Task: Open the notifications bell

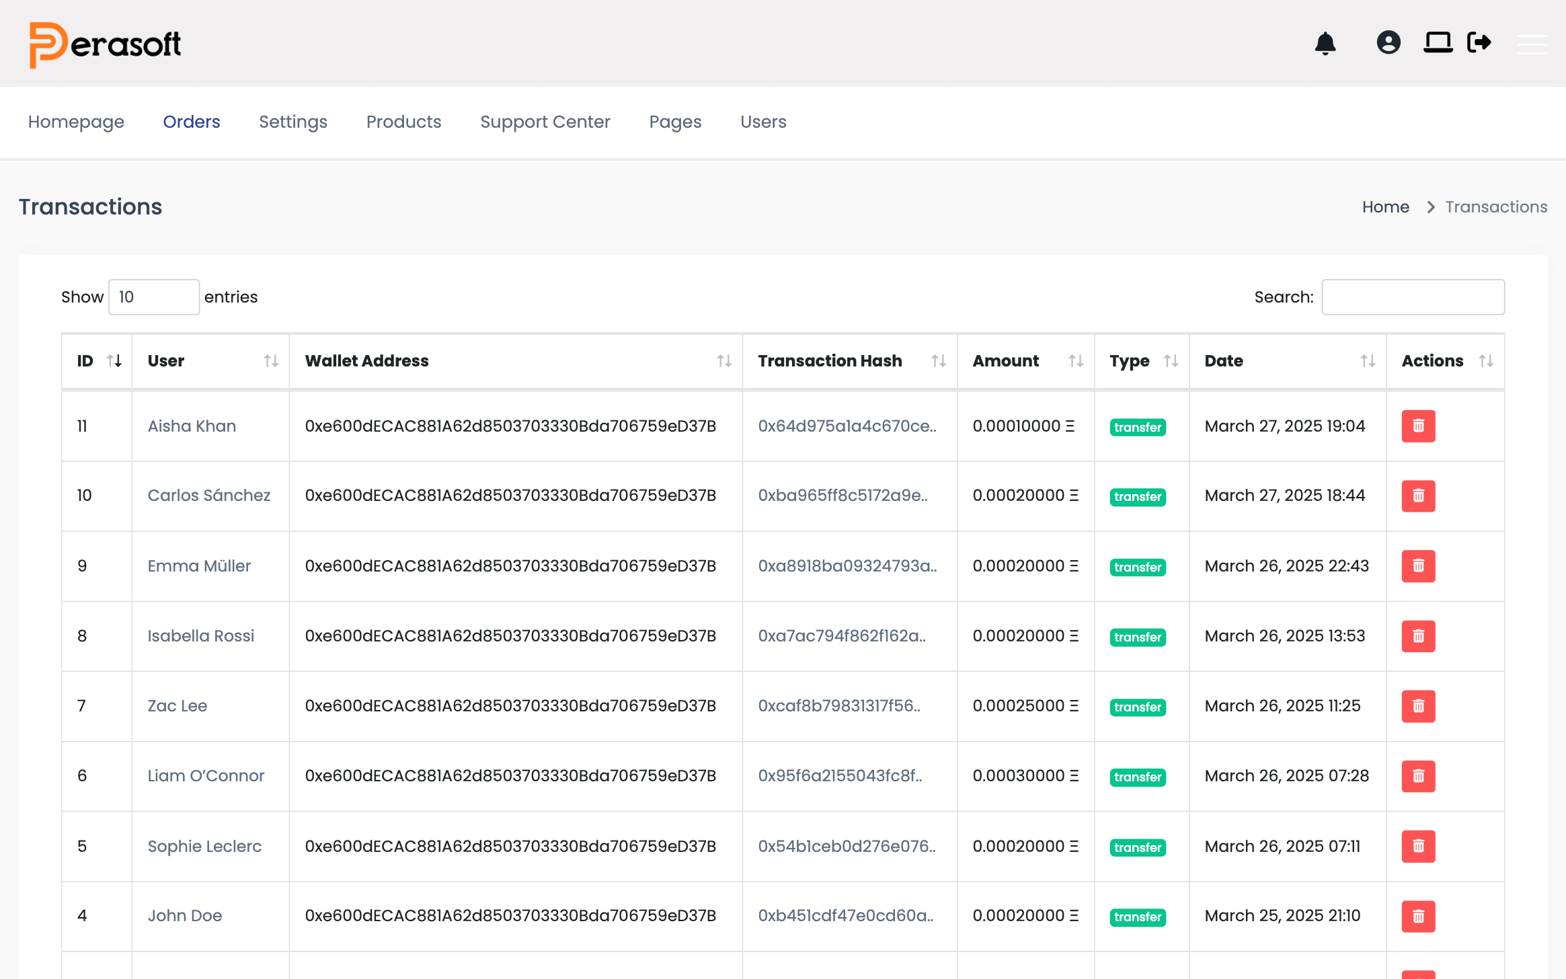Action: click(1325, 43)
